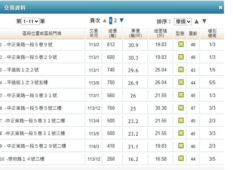The width and height of the screenshot is (233, 170).
Task: Select row 3 平遠街1之2號
Action: pyautogui.click(x=112, y=70)
